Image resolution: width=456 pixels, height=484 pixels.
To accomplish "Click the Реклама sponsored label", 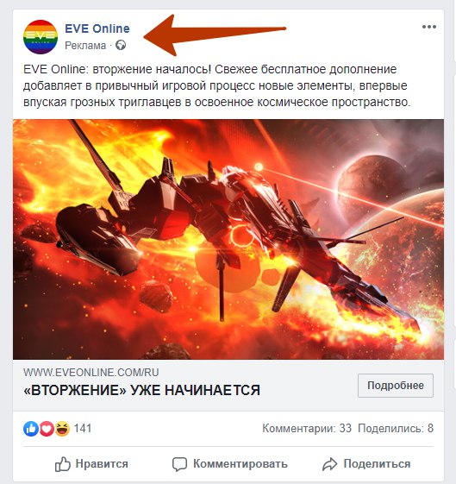I will pyautogui.click(x=85, y=46).
